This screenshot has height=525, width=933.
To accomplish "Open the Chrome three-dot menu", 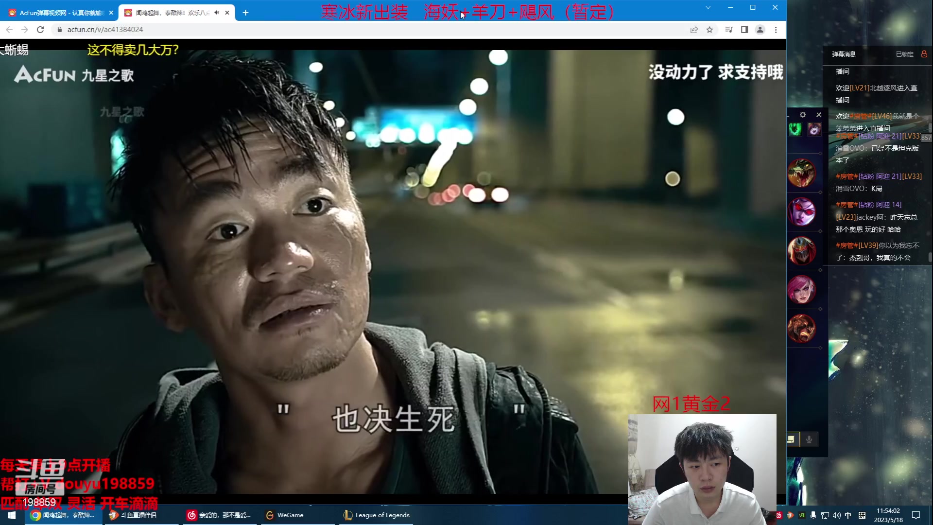I will 776,30.
